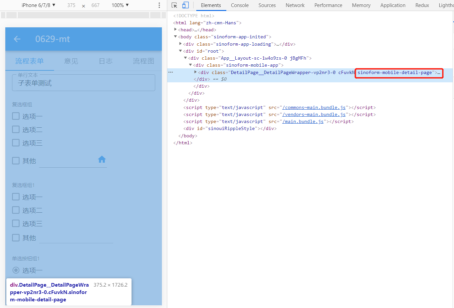
Task: Open the Application tab
Action: pos(393,5)
